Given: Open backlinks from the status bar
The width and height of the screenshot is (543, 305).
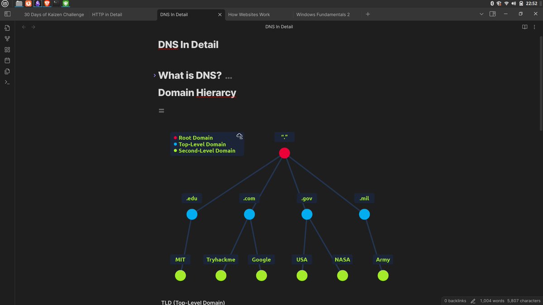Looking at the screenshot, I should pyautogui.click(x=455, y=300).
